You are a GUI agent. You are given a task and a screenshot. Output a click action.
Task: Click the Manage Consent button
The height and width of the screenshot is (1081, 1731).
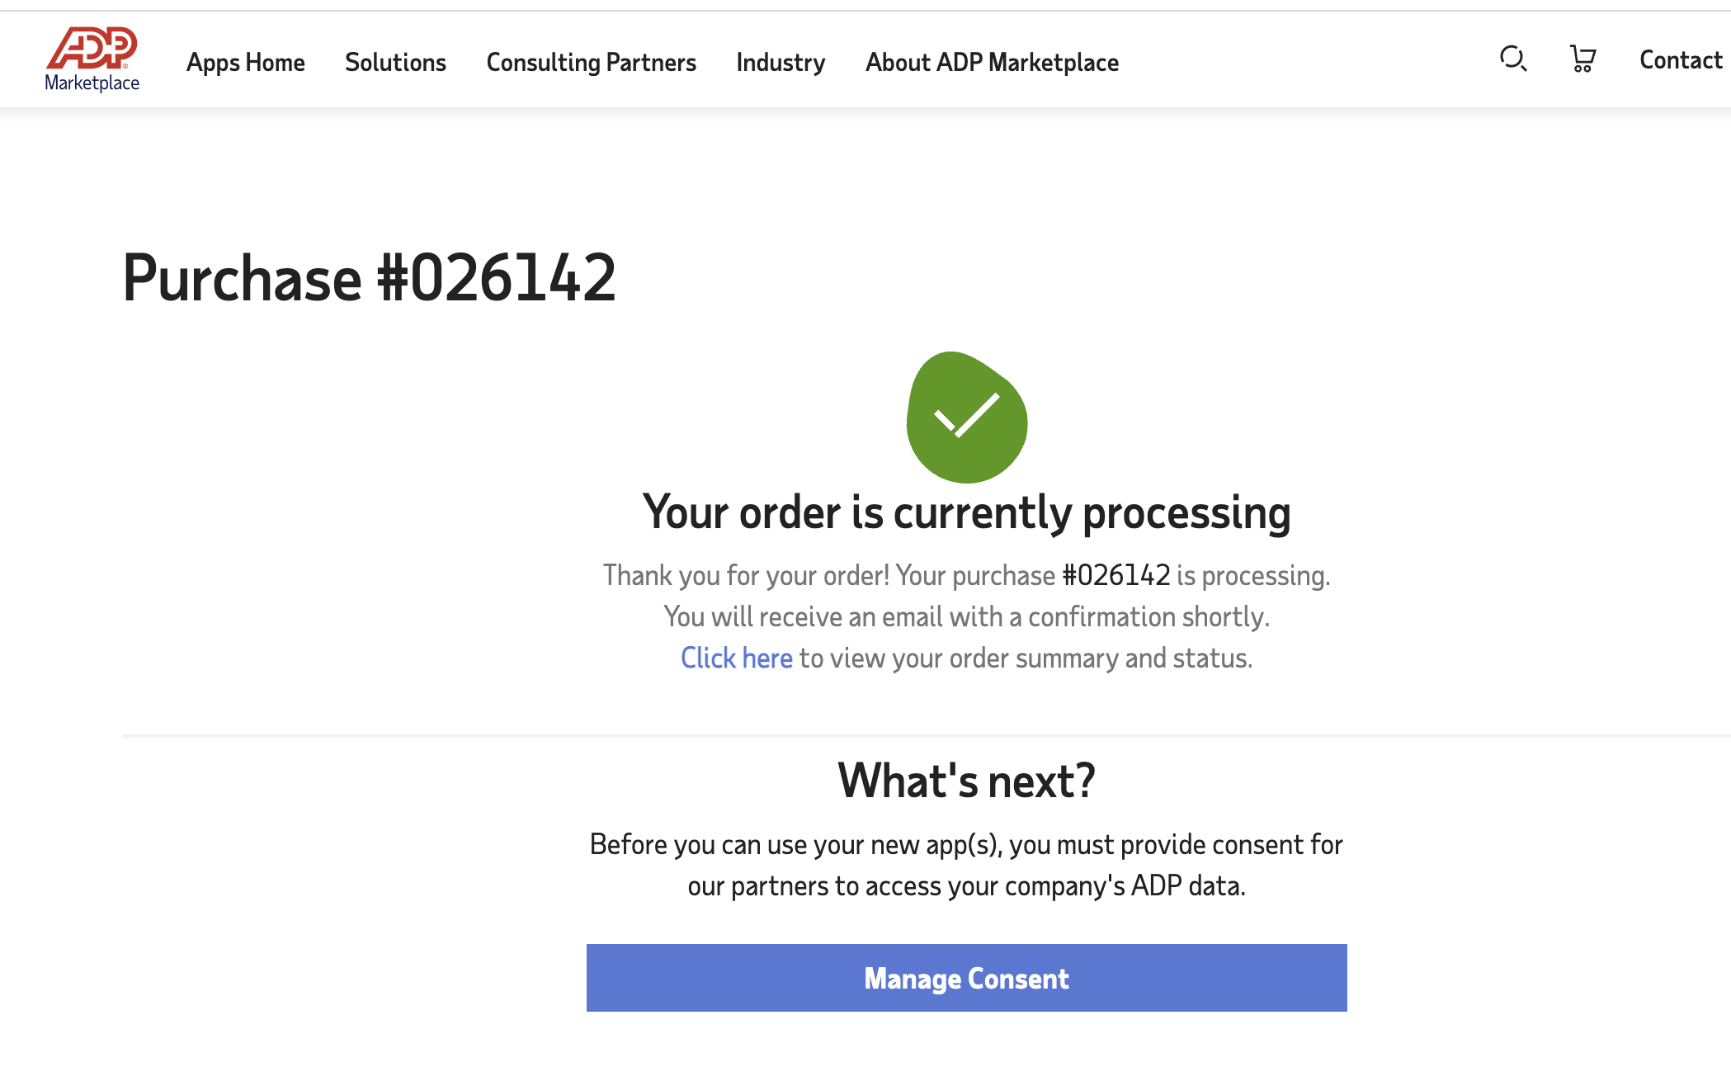click(966, 978)
